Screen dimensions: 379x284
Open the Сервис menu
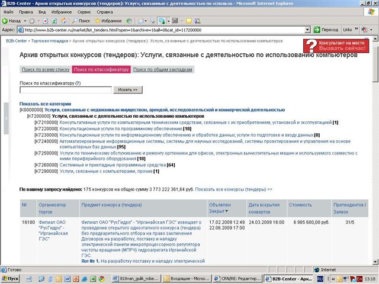84,12
